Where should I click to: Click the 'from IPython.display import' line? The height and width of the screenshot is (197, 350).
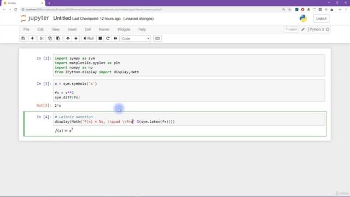(x=97, y=72)
